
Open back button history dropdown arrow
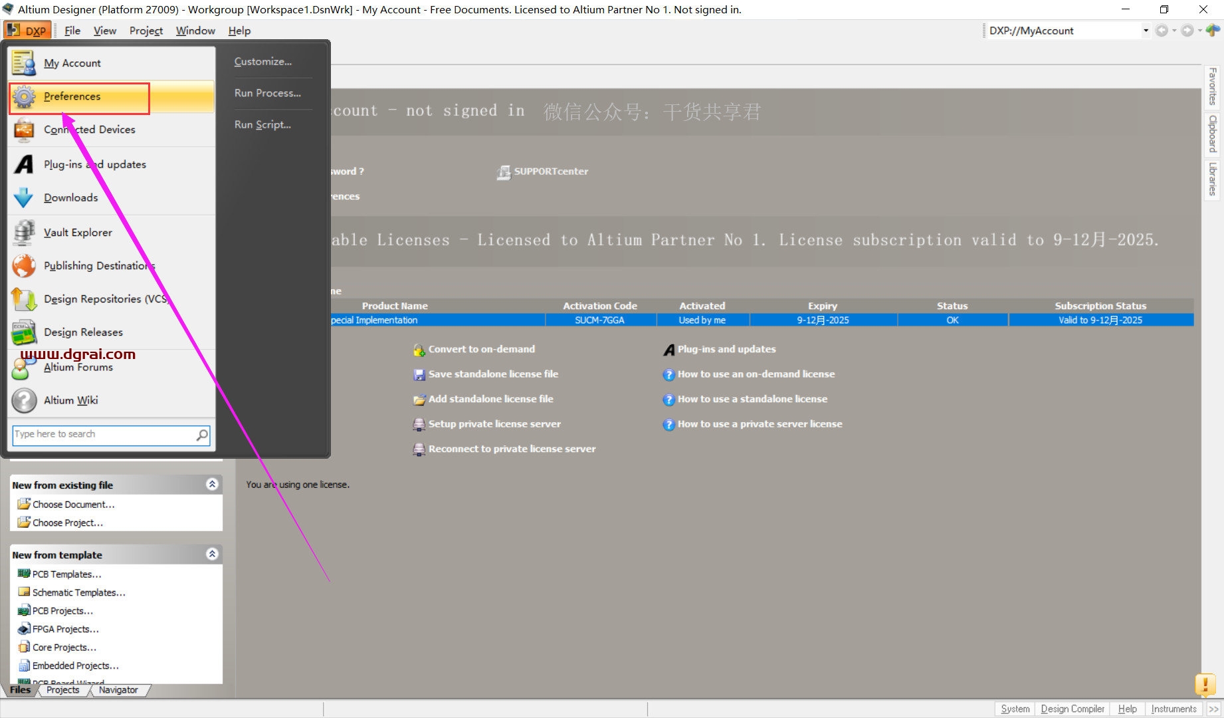(1174, 31)
